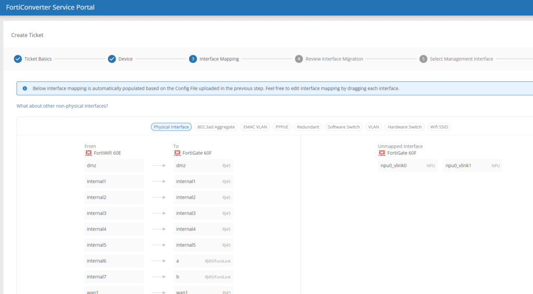Select the Physical Interface tab
This screenshot has height=294, width=533.
pyautogui.click(x=171, y=127)
